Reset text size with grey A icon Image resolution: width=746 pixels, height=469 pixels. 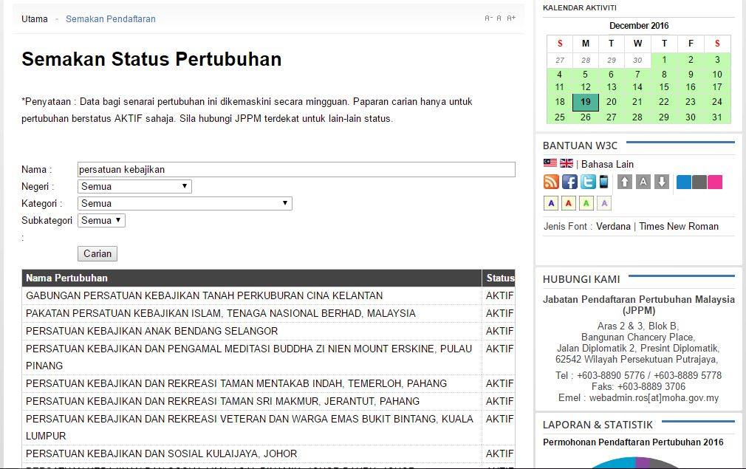click(643, 182)
